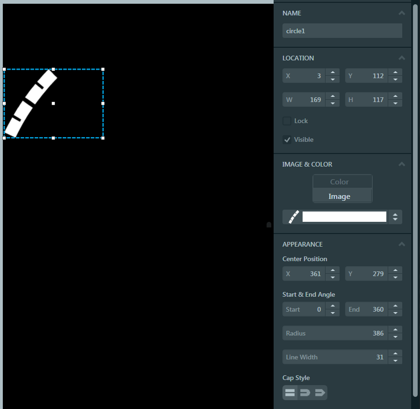Decrease Location X value
Image resolution: width=420 pixels, height=409 pixels.
[333, 80]
